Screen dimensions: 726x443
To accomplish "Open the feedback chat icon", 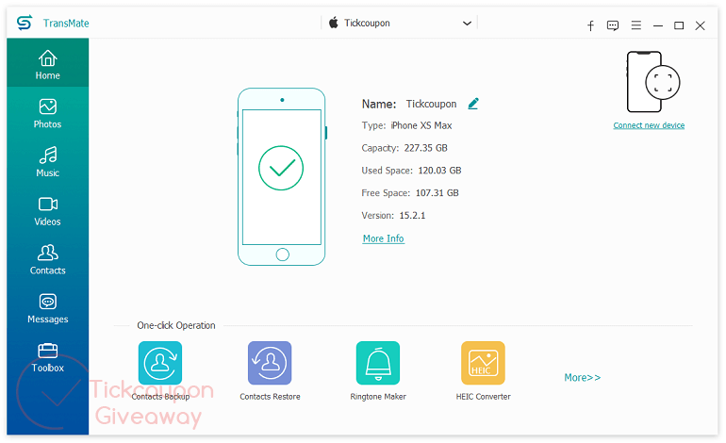I will tap(613, 25).
